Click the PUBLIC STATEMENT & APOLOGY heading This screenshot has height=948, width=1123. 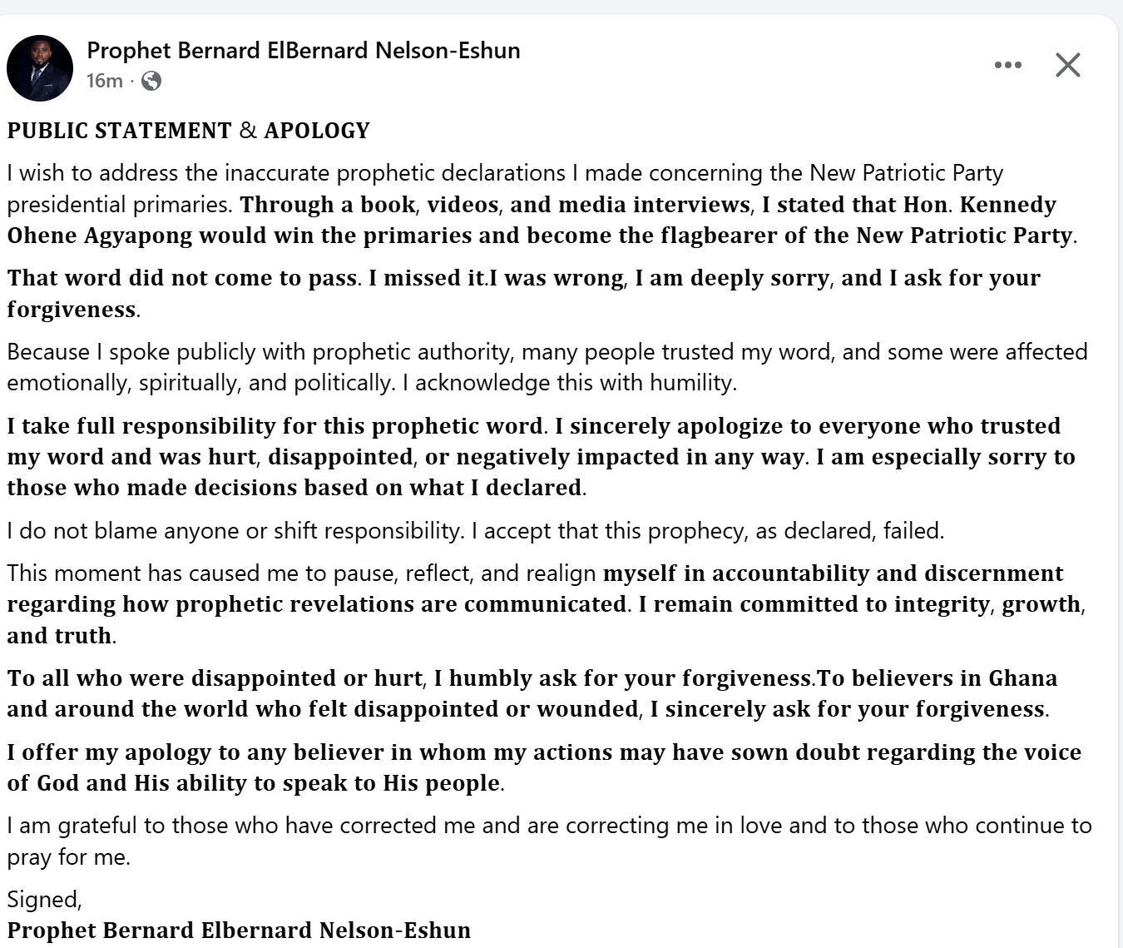tap(189, 131)
